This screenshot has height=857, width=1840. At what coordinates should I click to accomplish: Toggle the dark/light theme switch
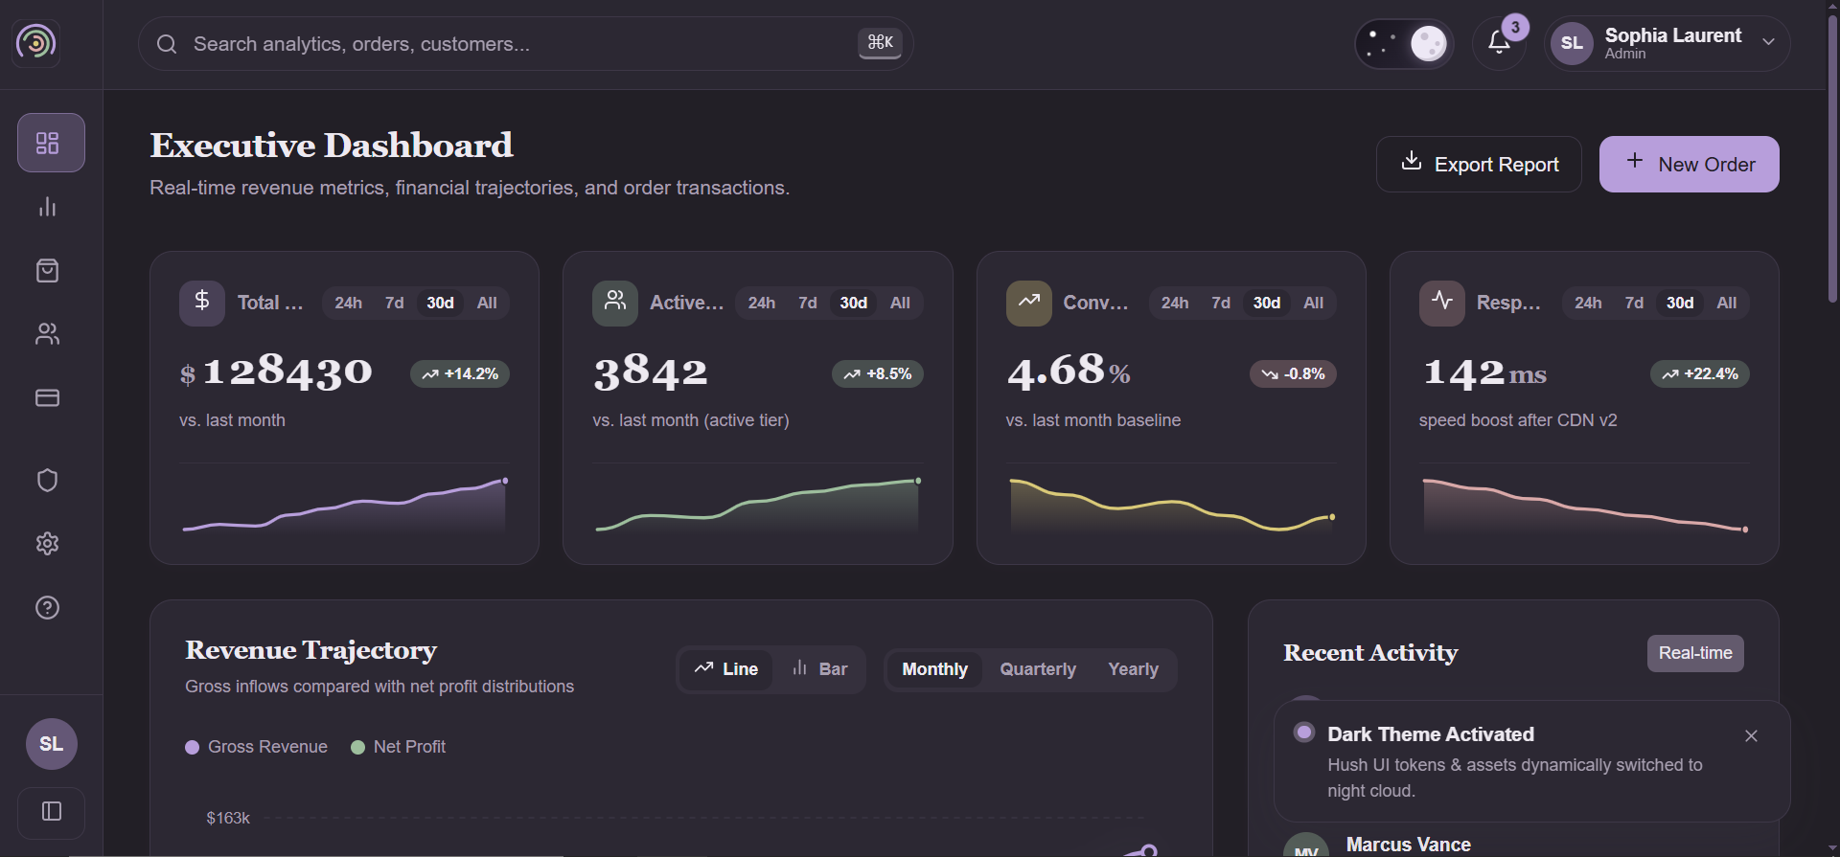coord(1405,43)
